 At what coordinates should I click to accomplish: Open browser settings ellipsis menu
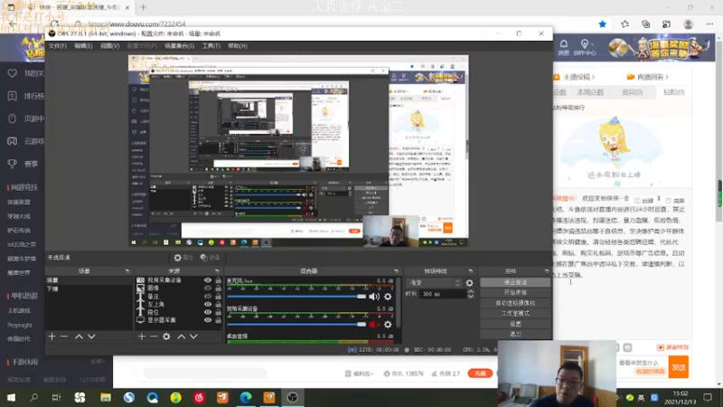(709, 24)
